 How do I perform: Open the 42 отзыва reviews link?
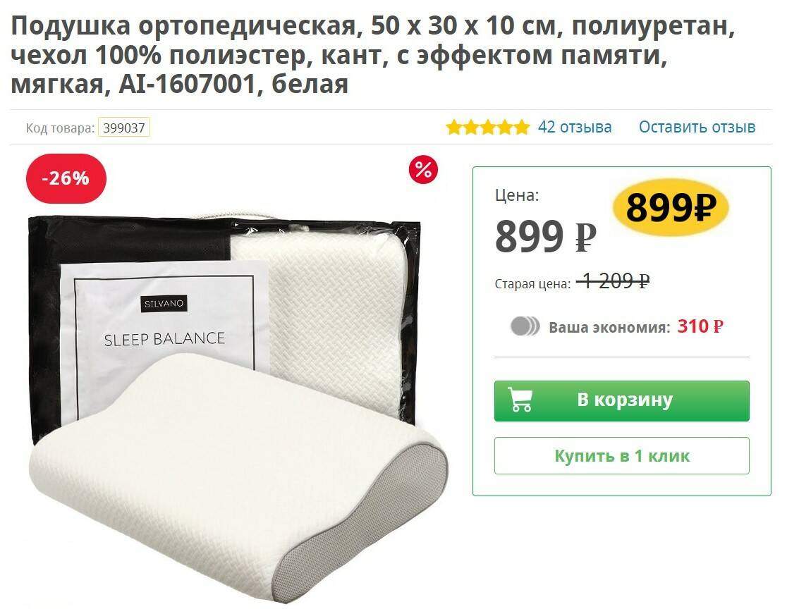pos(575,127)
